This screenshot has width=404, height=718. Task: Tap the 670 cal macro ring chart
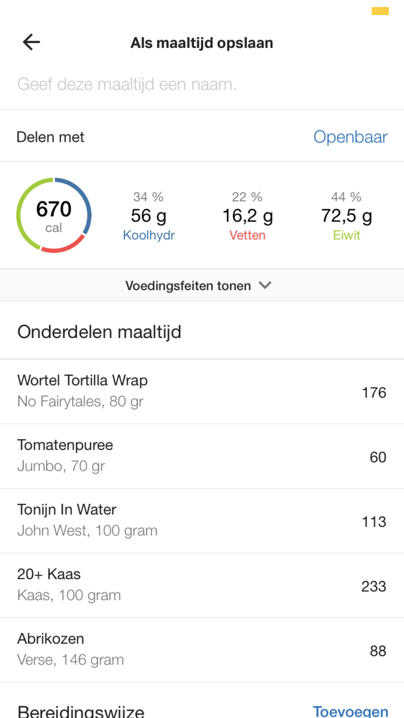(x=54, y=215)
